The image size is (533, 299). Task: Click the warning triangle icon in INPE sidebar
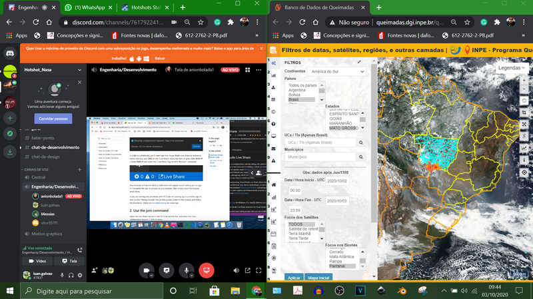274,160
